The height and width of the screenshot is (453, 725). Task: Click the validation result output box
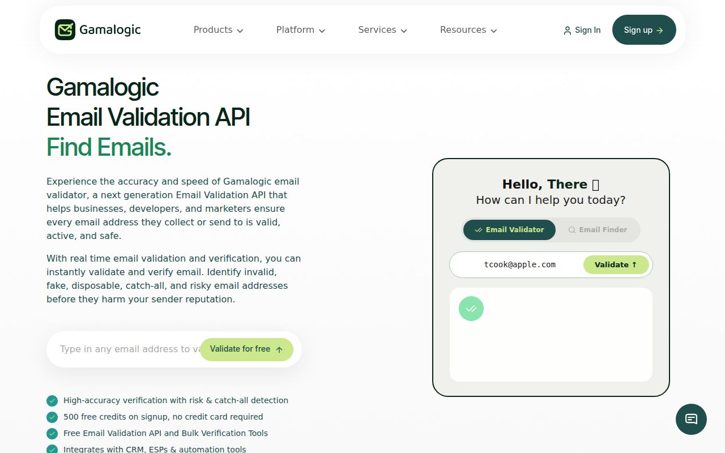[x=551, y=335]
